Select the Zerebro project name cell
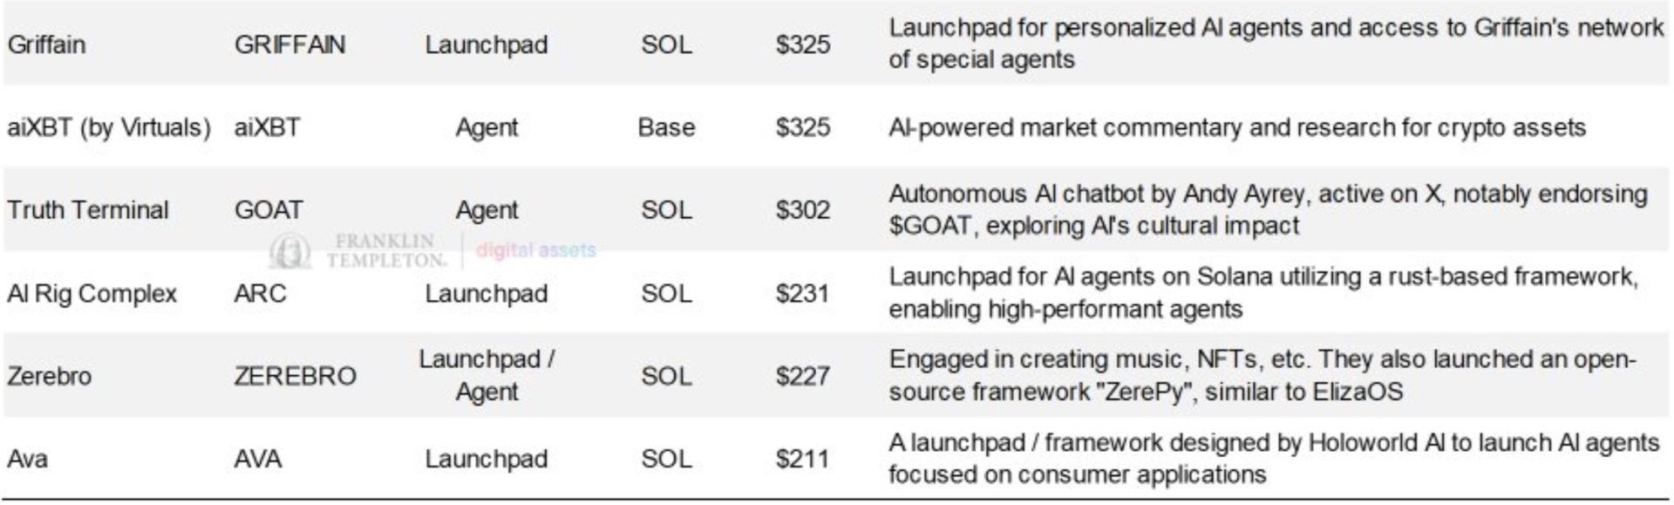 49,376
